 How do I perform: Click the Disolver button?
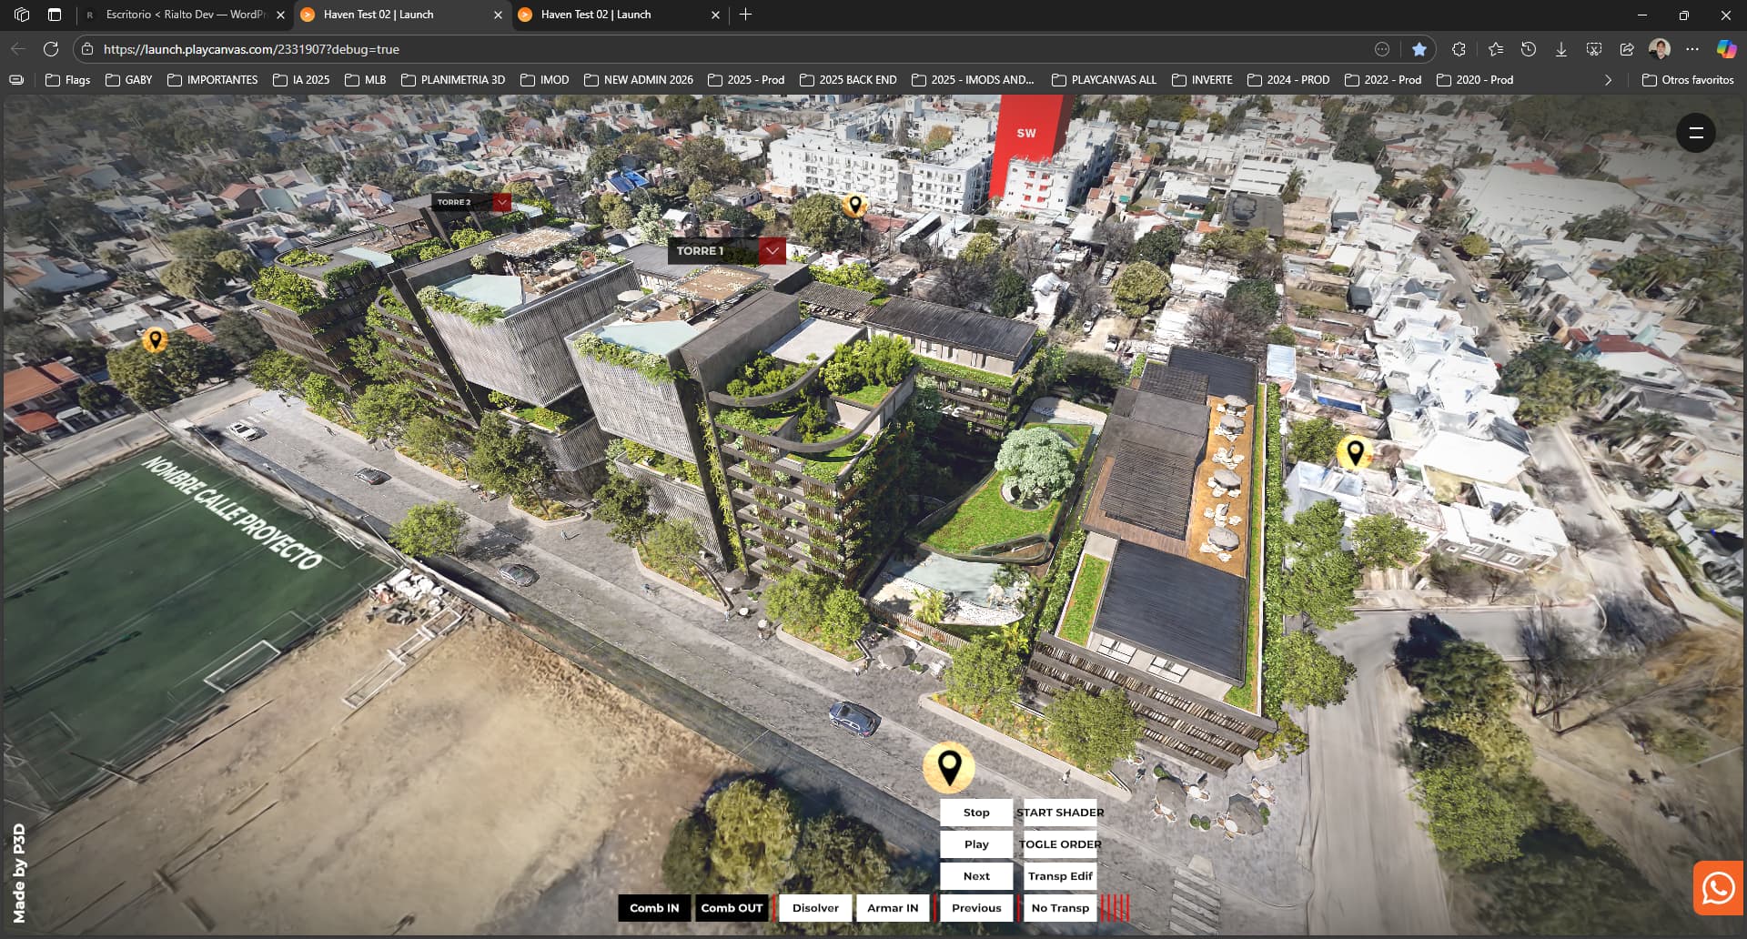pos(814,908)
